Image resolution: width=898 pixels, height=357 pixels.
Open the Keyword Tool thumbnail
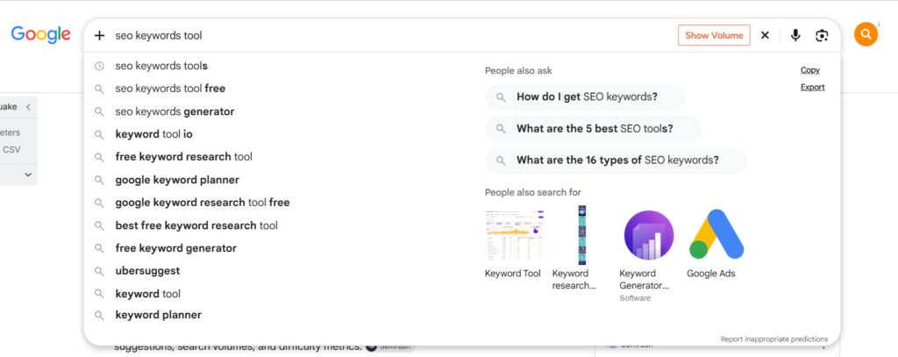point(514,235)
